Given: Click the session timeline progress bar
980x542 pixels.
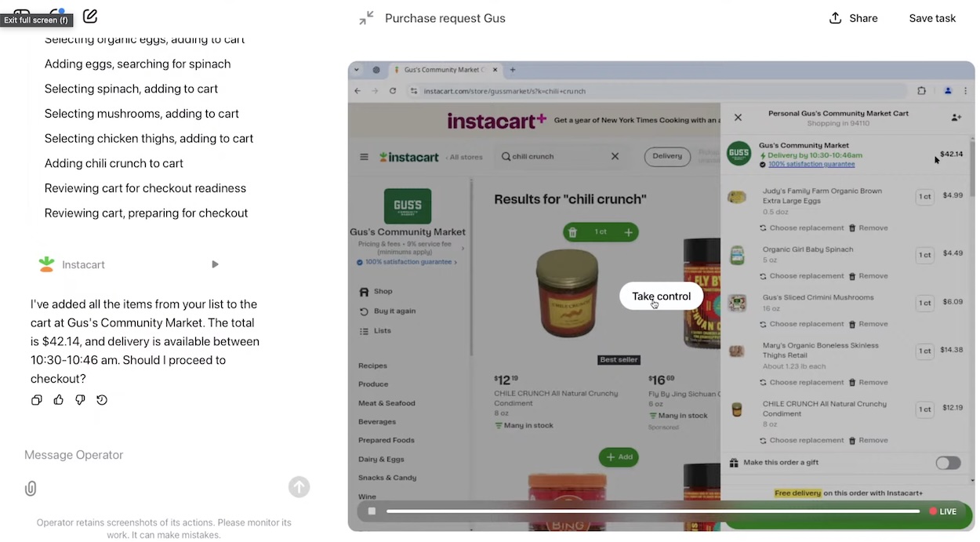Looking at the screenshot, I should tap(652, 511).
